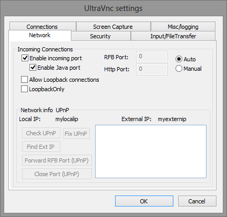Enable Allow Loopback connections checkbox
The width and height of the screenshot is (227, 217).
(x=24, y=79)
